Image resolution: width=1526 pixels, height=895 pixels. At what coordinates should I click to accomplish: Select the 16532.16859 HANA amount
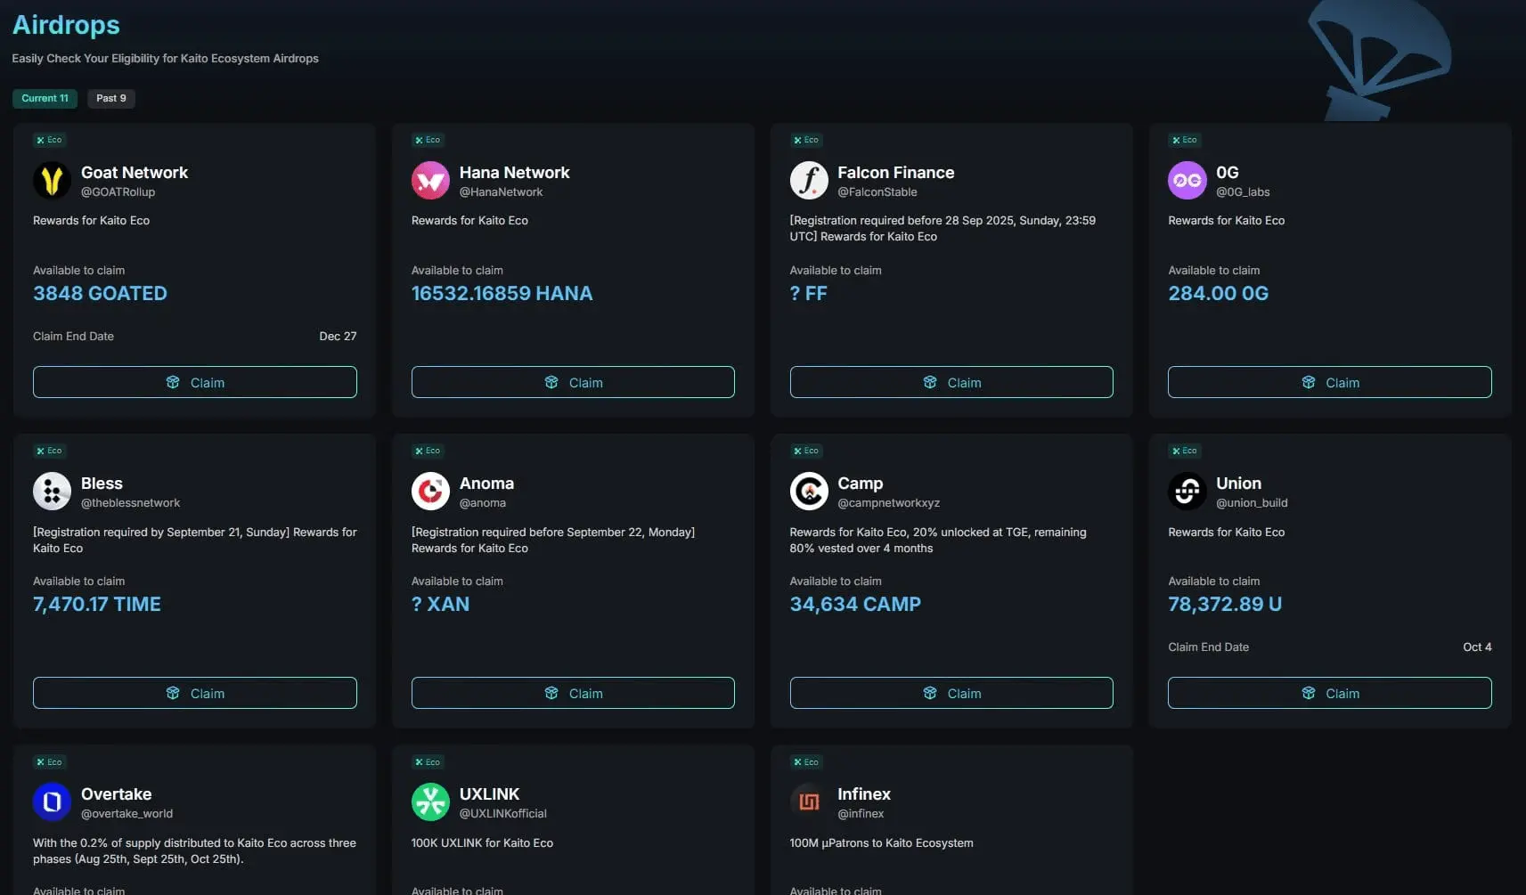(x=502, y=293)
